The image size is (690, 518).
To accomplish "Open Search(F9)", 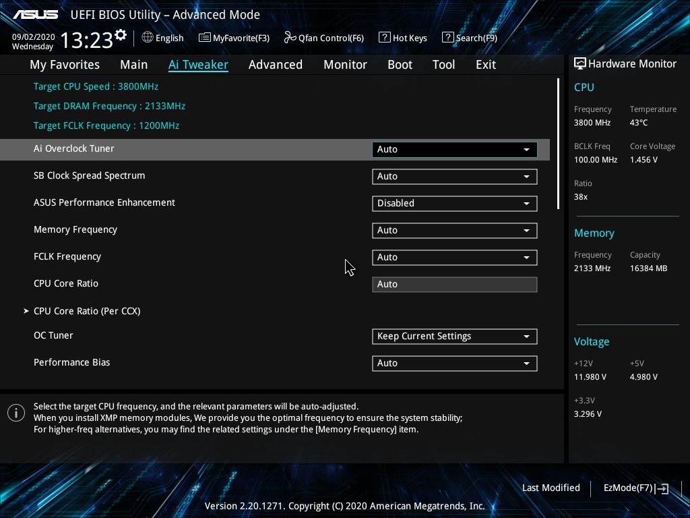I will pos(476,38).
